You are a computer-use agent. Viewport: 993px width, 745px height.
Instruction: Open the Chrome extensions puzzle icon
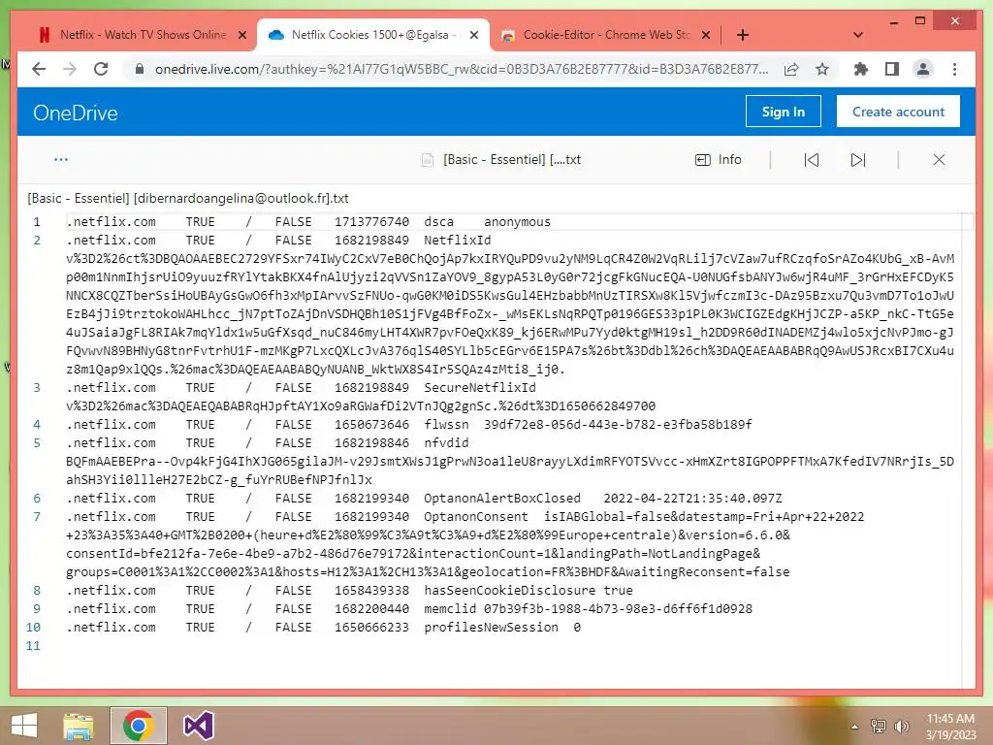tap(861, 69)
